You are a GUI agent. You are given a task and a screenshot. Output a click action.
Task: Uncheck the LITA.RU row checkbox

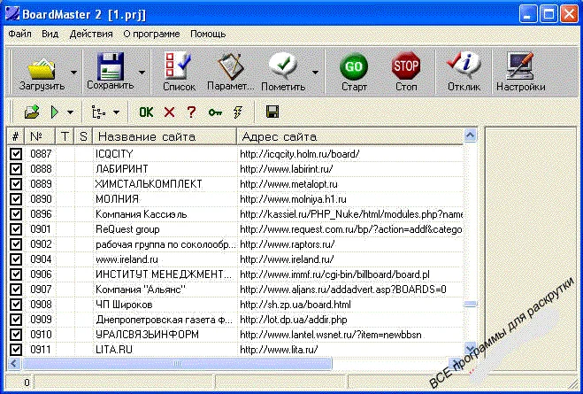16,350
